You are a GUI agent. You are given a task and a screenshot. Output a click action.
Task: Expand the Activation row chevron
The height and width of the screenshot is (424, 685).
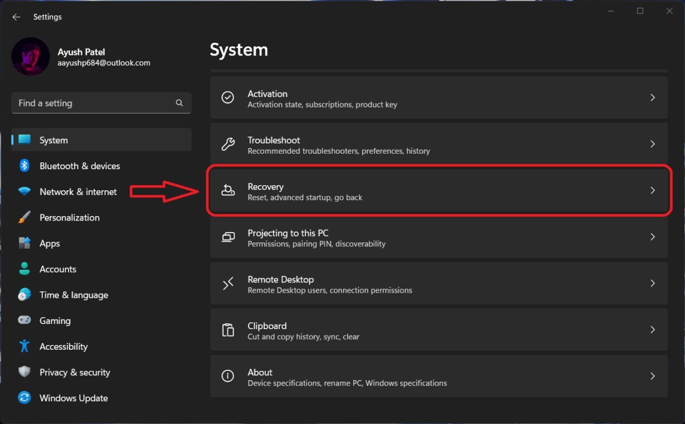click(652, 98)
